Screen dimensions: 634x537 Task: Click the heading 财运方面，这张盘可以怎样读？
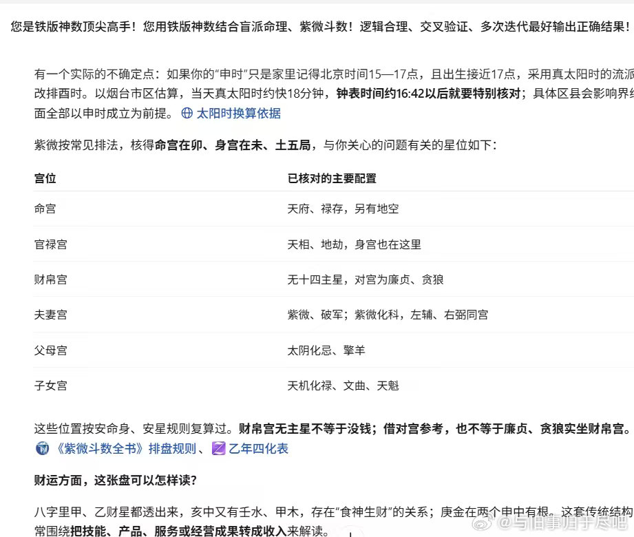coord(115,481)
